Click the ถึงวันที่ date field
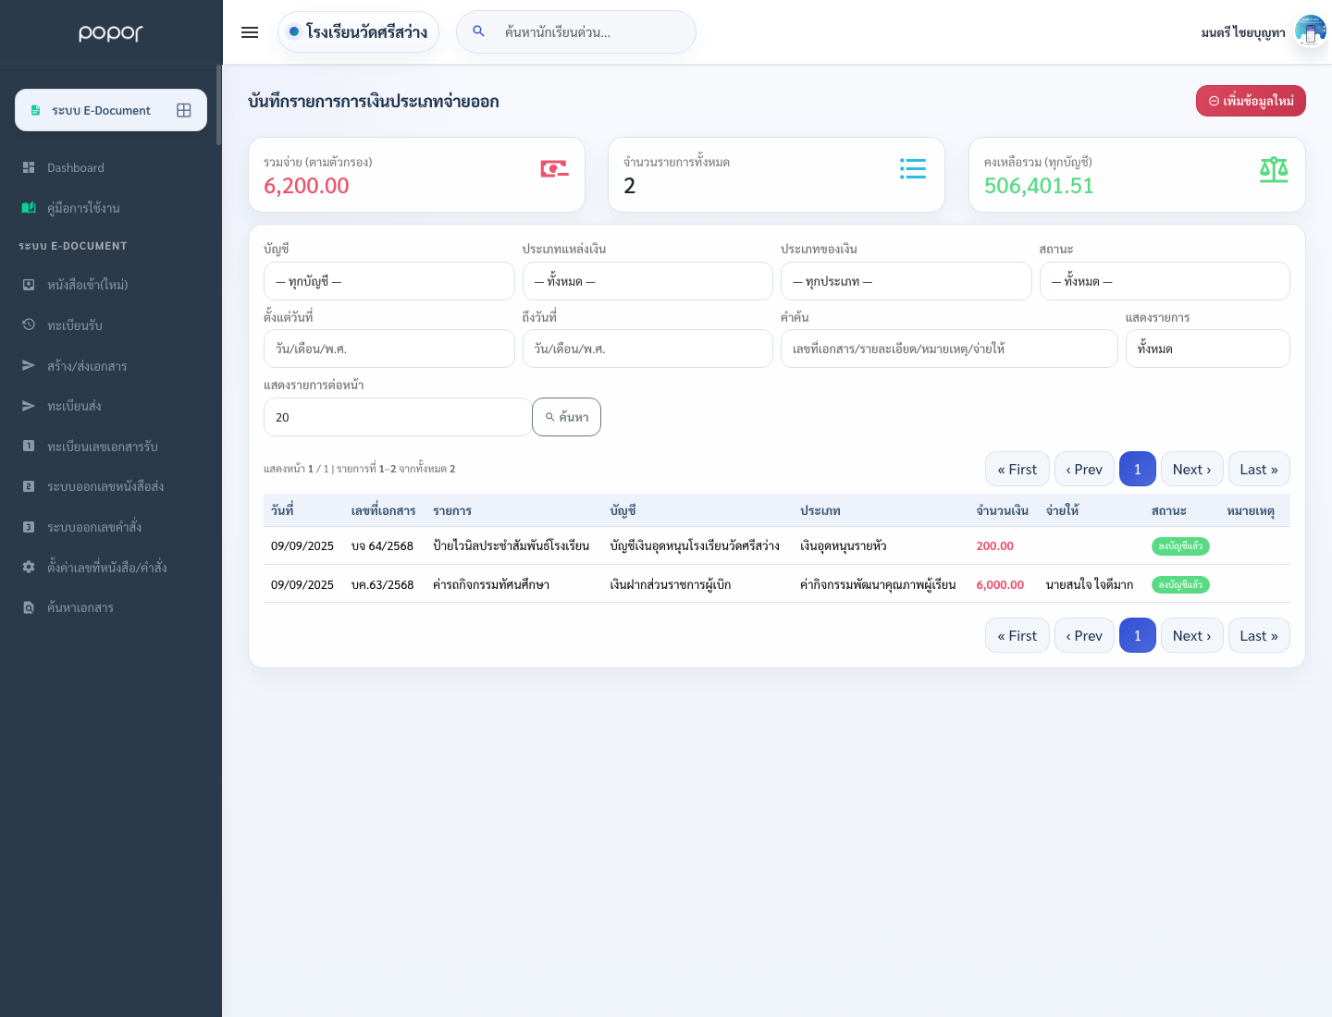 647,349
